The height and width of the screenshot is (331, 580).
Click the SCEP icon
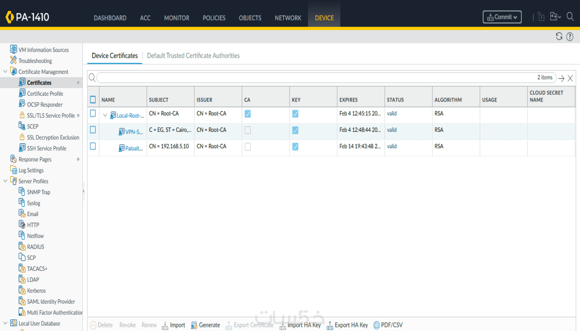(22, 126)
